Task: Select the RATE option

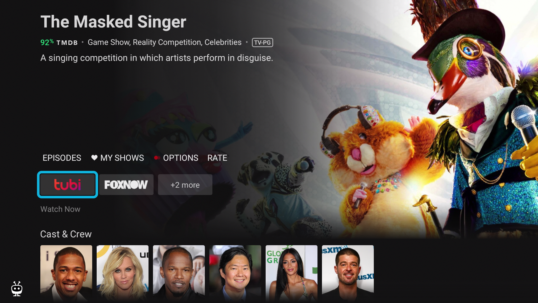Action: (217, 158)
